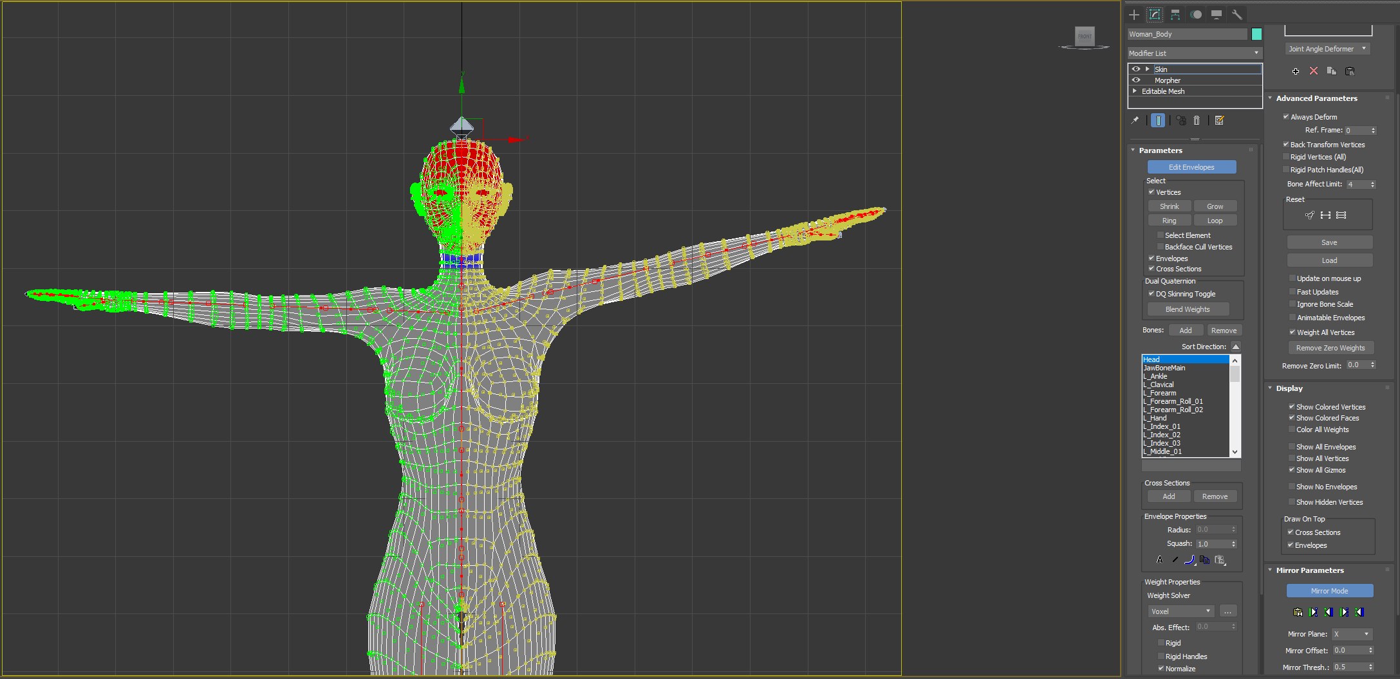
Task: Open the Modify command panel tab
Action: [1155, 15]
